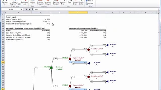Click 'Between $170,000 and $180,000' cell
The image size is (161, 90).
point(18,37)
